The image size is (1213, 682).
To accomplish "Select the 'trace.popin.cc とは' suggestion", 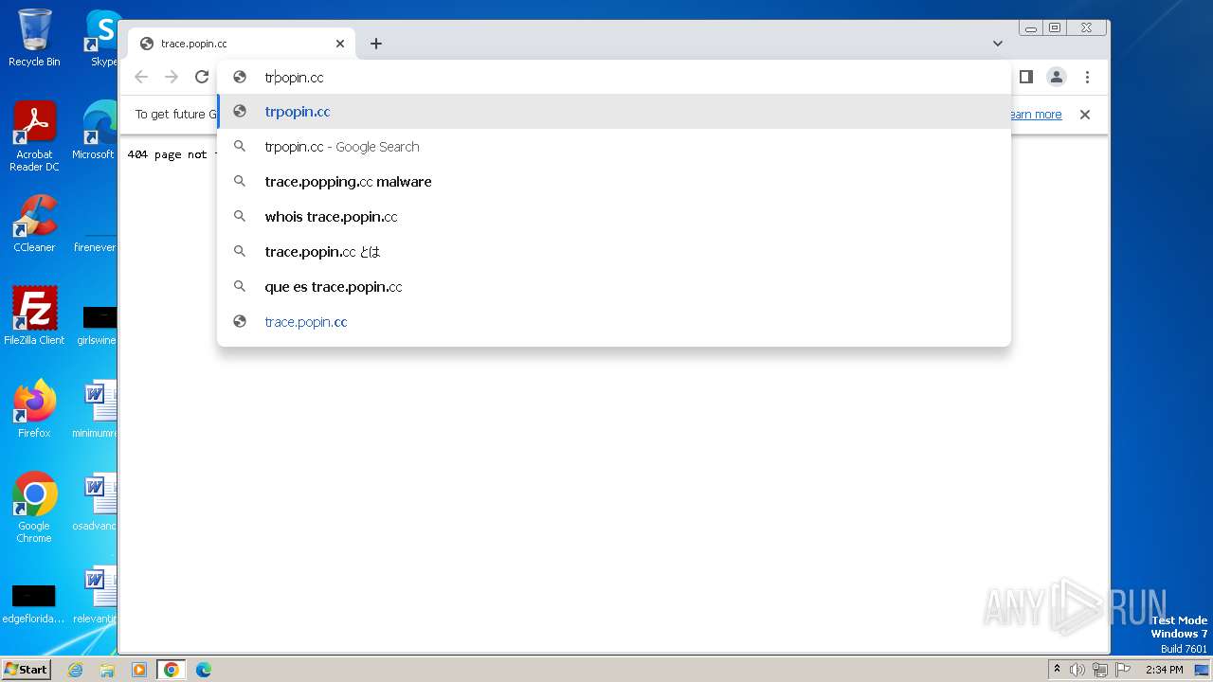I will [x=614, y=252].
